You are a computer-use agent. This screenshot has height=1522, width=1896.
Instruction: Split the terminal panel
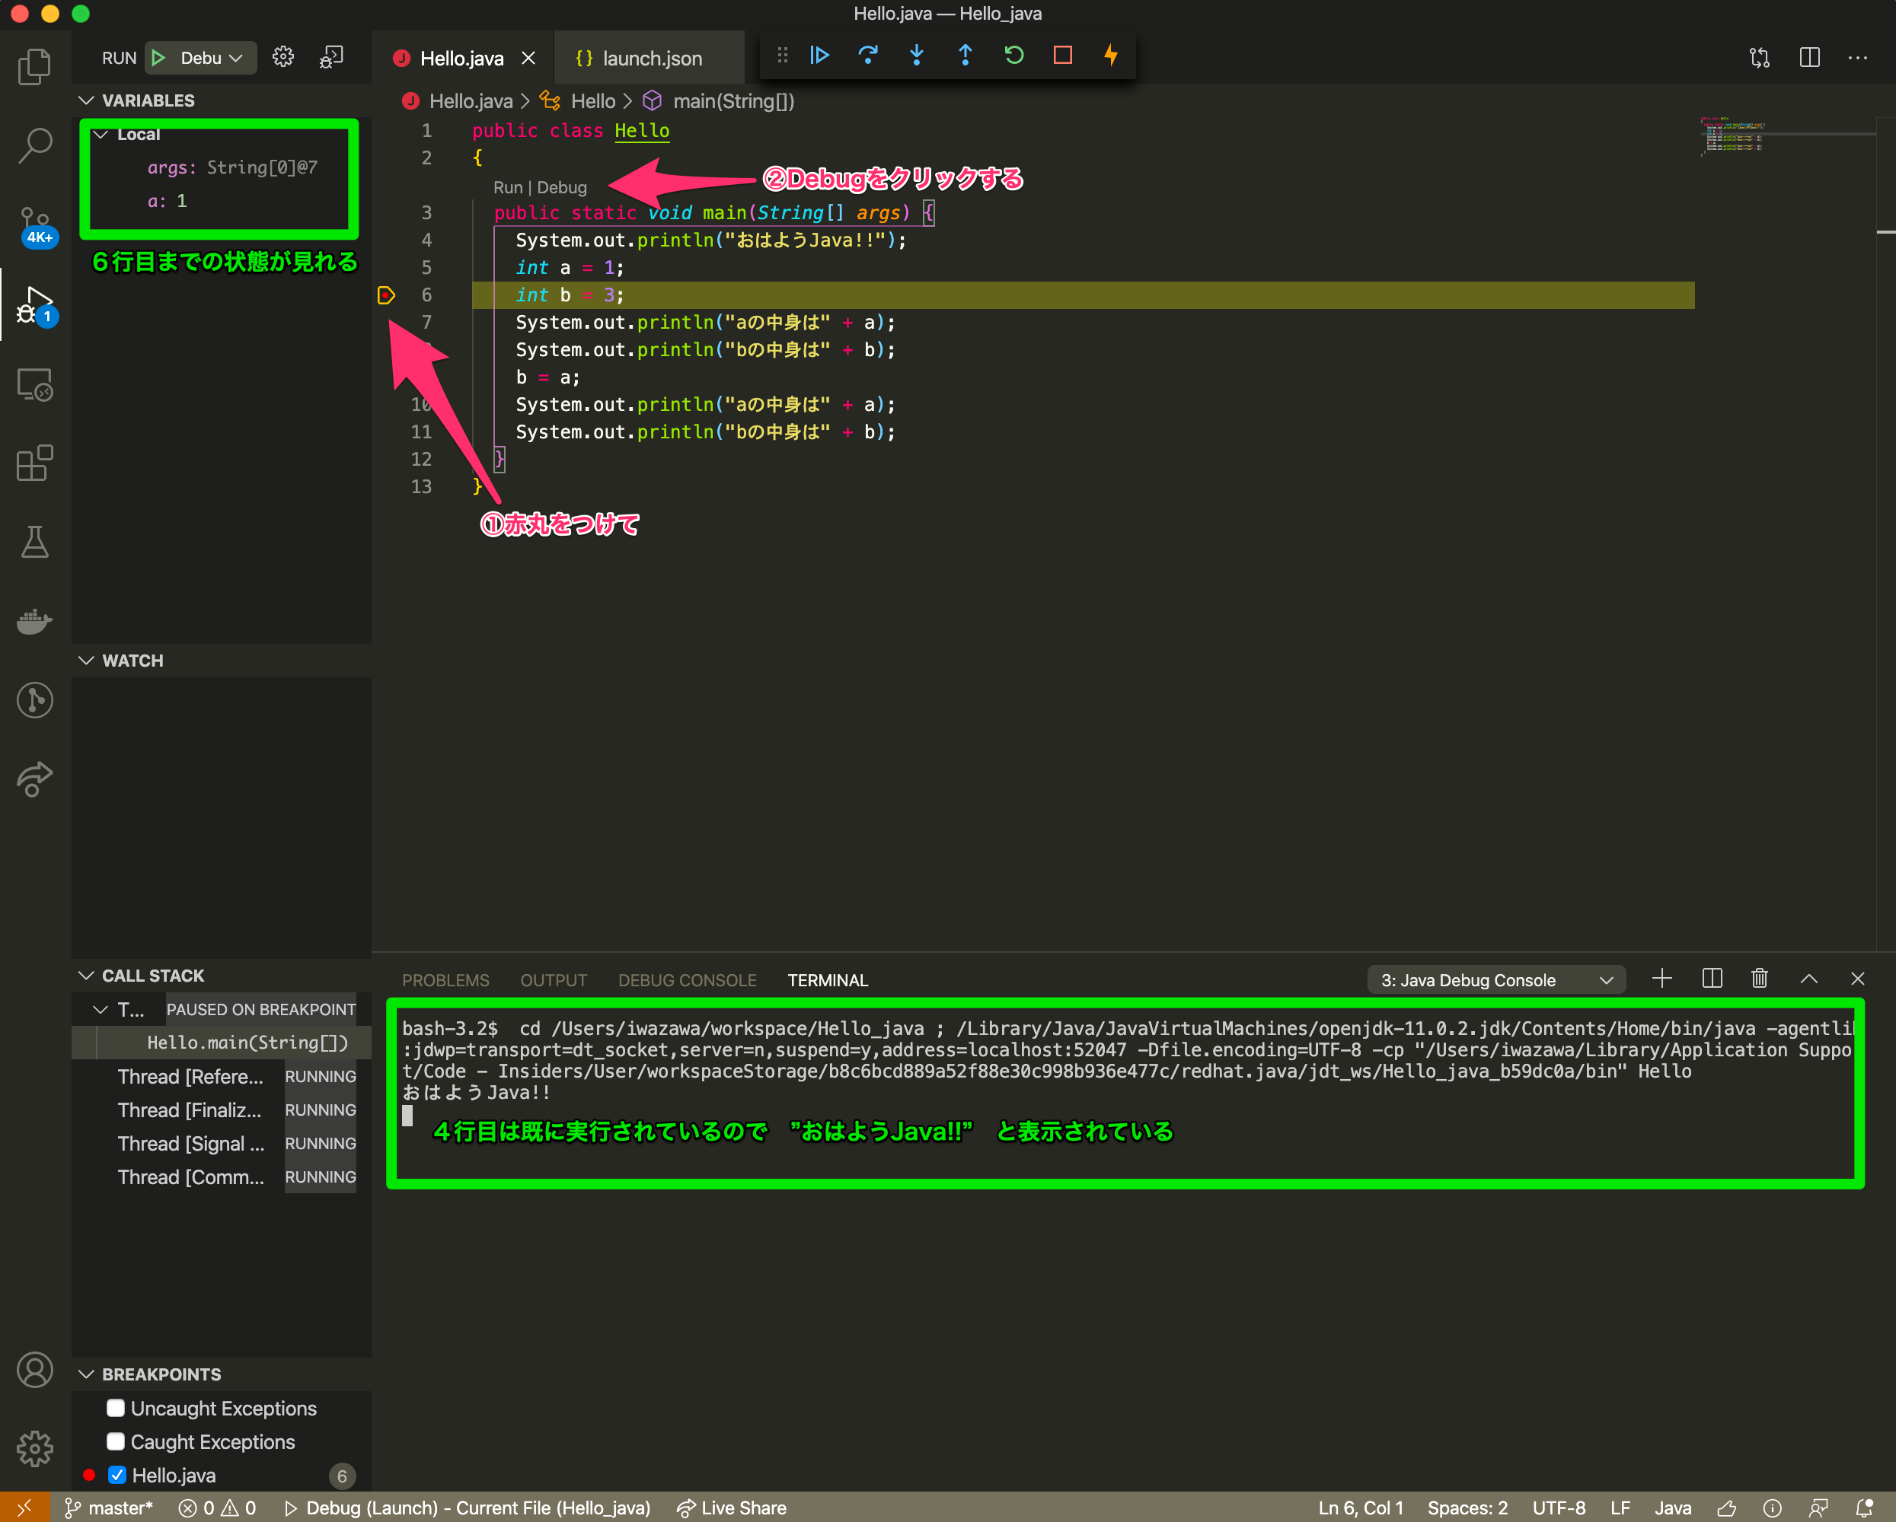pyautogui.click(x=1711, y=979)
